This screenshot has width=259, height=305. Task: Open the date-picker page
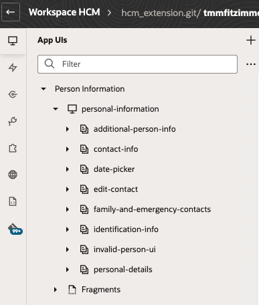click(x=114, y=169)
